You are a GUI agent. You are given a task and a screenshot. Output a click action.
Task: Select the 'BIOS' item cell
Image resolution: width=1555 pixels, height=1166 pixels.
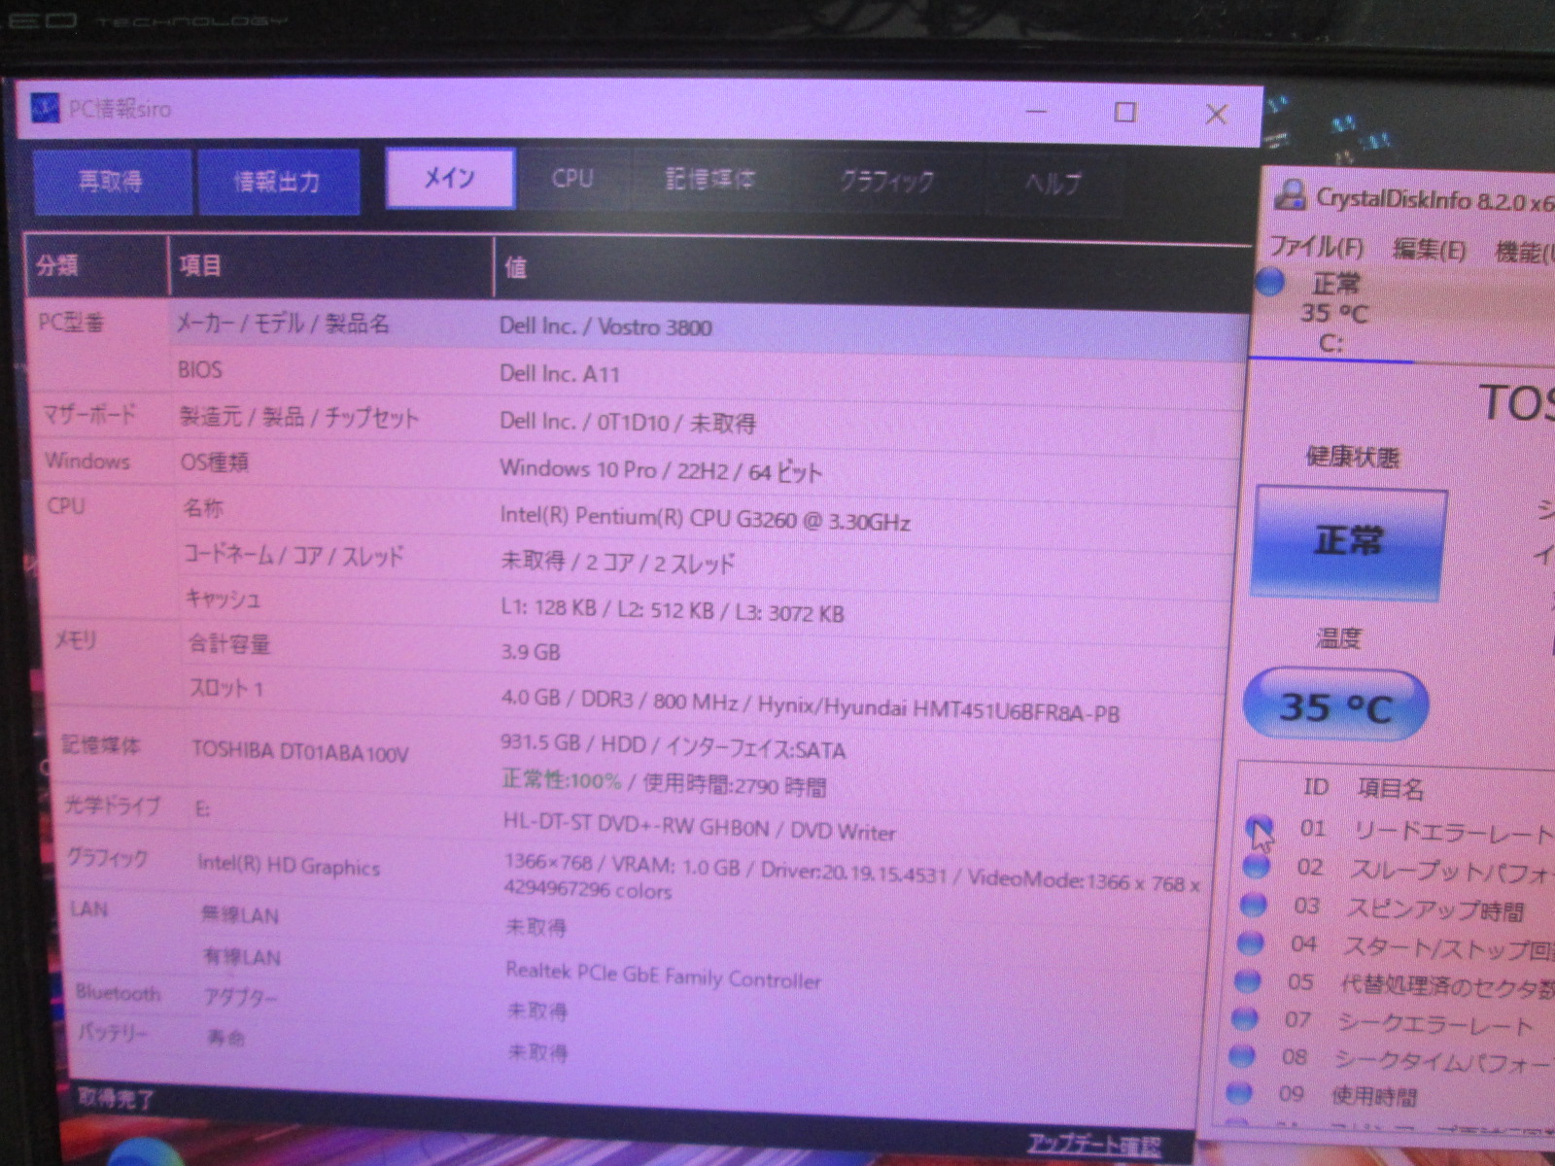200,369
